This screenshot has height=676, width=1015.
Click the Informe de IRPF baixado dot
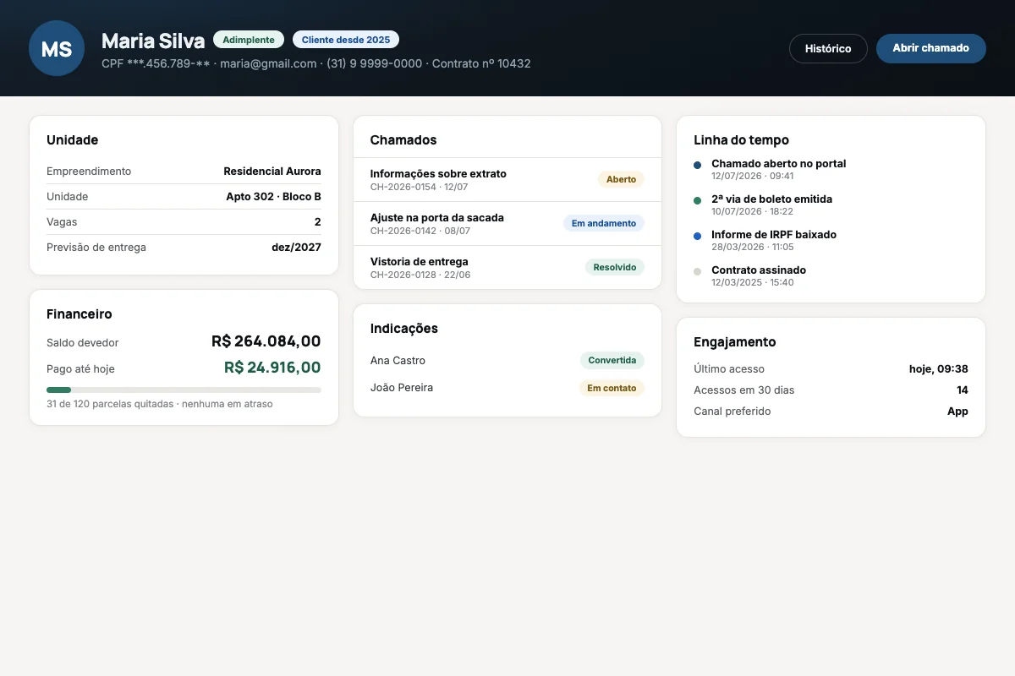697,237
